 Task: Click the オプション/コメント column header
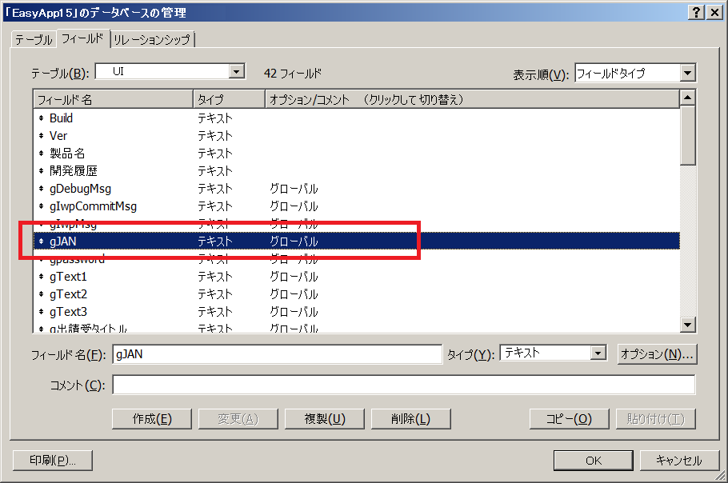click(472, 99)
